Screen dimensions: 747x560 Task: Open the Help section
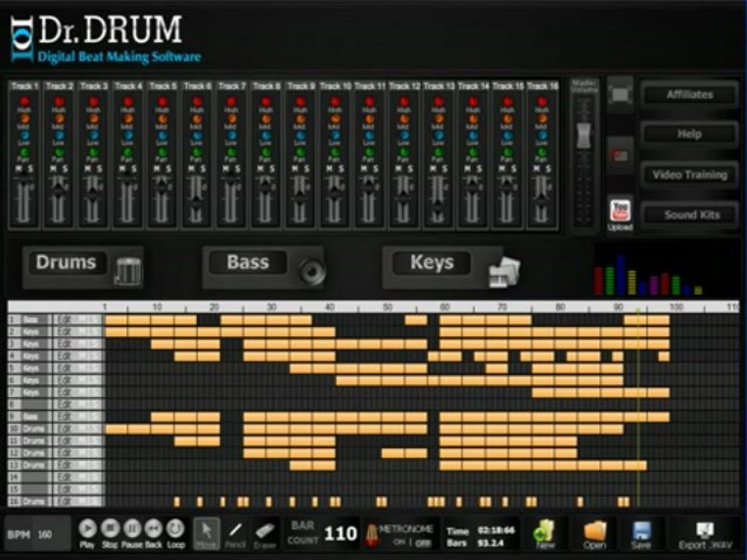(x=689, y=135)
